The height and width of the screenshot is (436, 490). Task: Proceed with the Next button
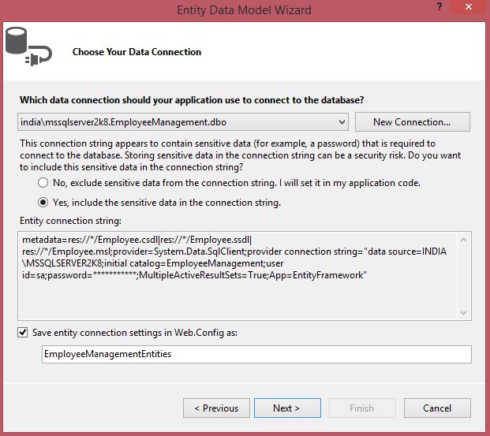click(287, 408)
